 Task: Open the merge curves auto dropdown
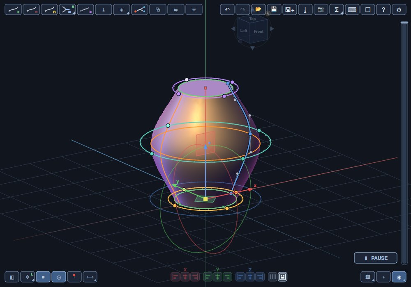pyautogui.click(x=67, y=10)
